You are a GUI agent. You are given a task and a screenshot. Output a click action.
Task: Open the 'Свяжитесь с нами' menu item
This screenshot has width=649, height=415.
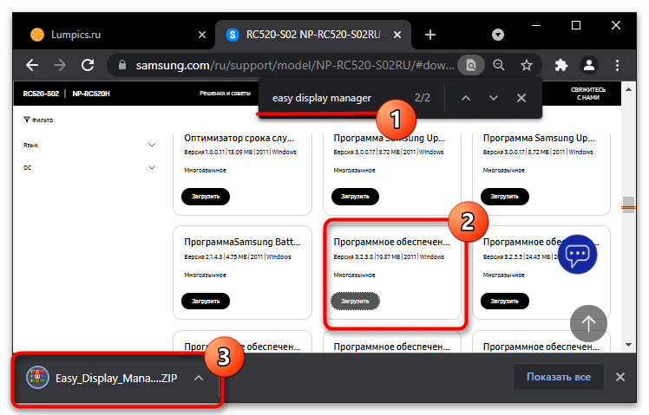[x=587, y=94]
